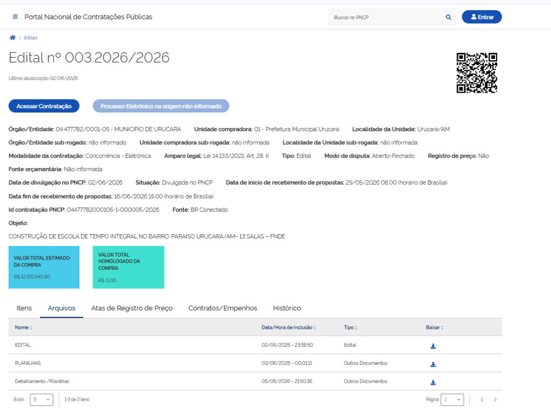Click the search magnifier icon
551x415 pixels.
click(x=448, y=17)
